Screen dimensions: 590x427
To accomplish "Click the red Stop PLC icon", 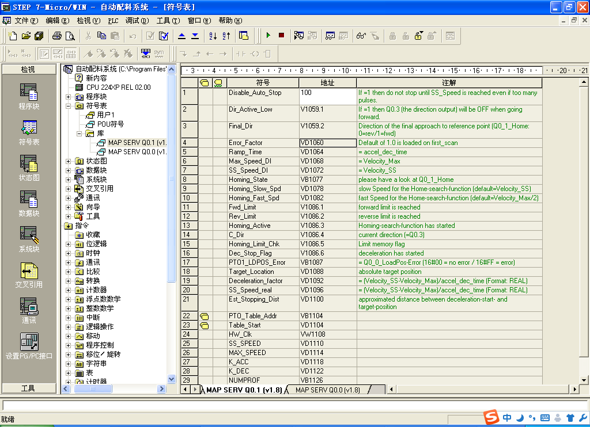I will point(281,35).
